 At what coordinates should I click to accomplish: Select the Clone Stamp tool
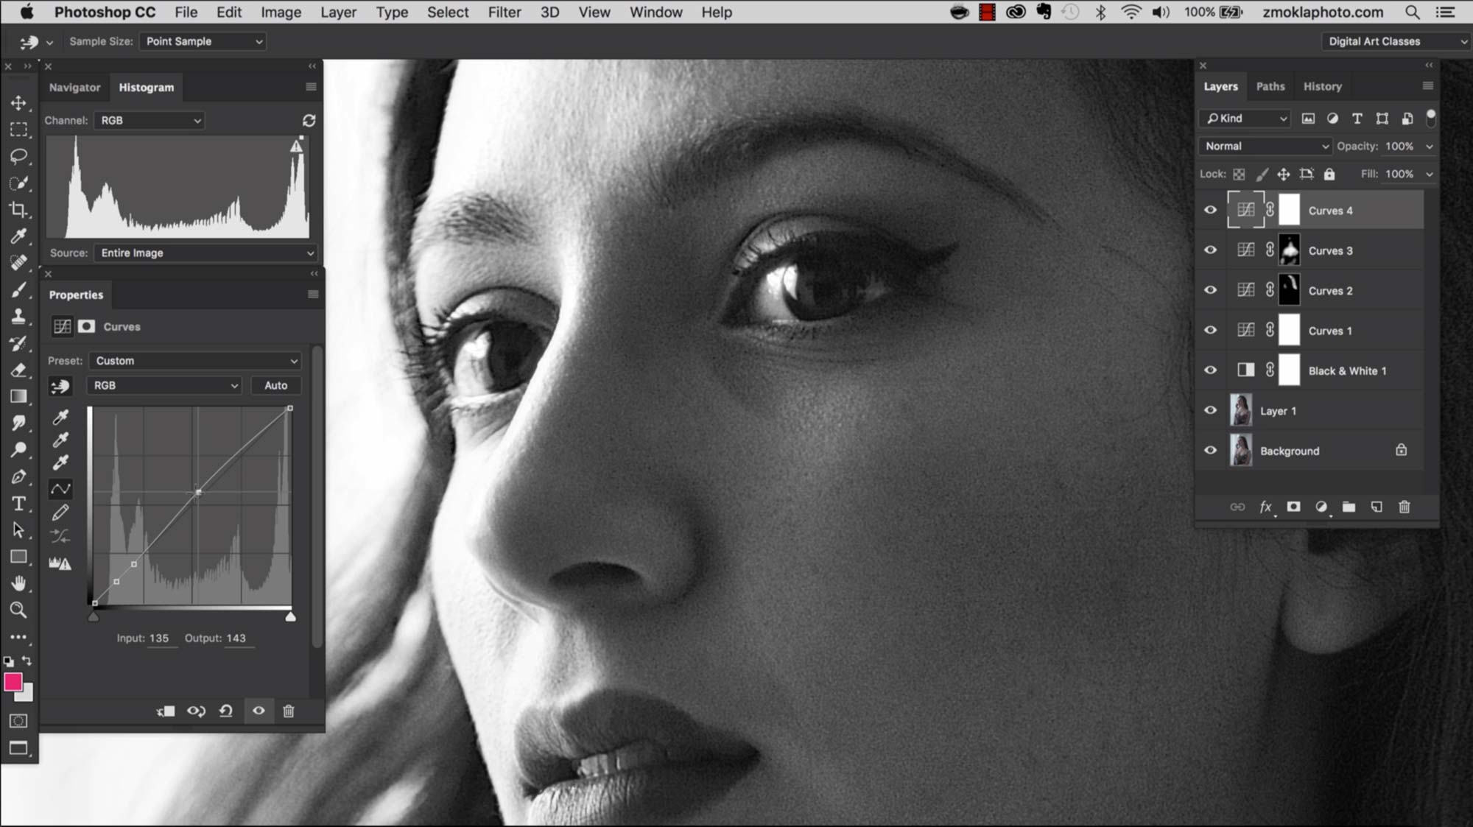tap(18, 317)
